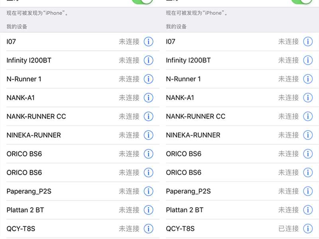The image size is (319, 239).
Task: Connect to QCY-T8S in left screenshot
Action: click(21, 229)
